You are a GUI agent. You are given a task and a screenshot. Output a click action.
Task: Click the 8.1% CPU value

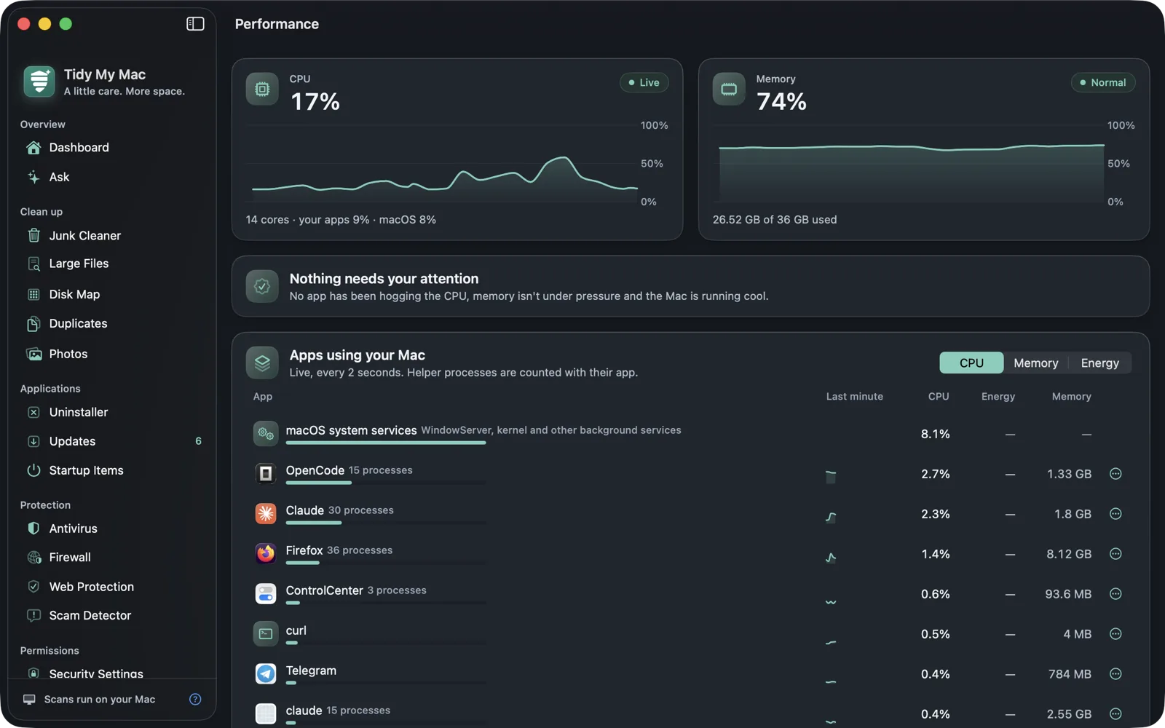(935, 434)
